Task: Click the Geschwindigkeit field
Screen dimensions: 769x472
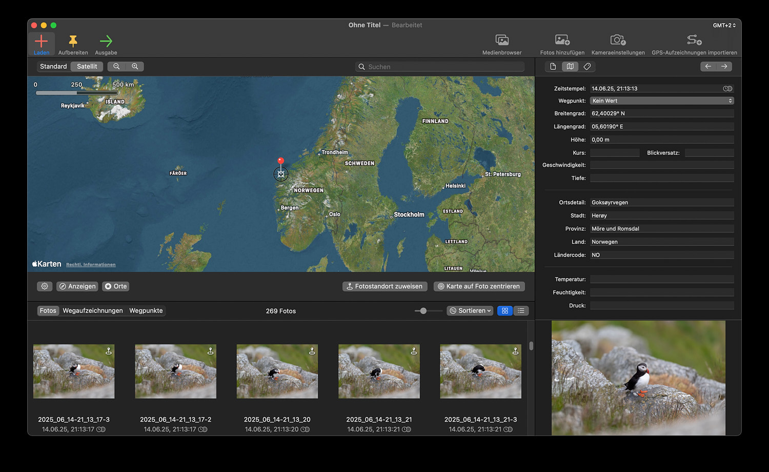Action: click(662, 165)
